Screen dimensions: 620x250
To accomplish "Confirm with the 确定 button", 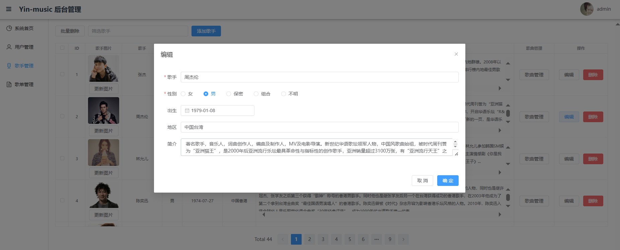I will pyautogui.click(x=448, y=181).
